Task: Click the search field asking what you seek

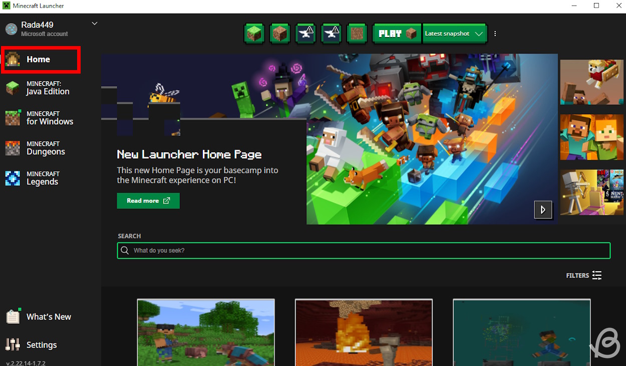Action: [x=364, y=250]
